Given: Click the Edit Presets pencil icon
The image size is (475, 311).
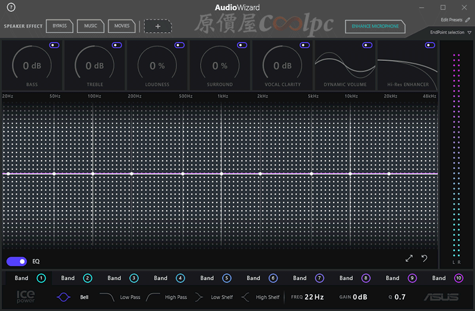Looking at the screenshot, I should point(468,20).
